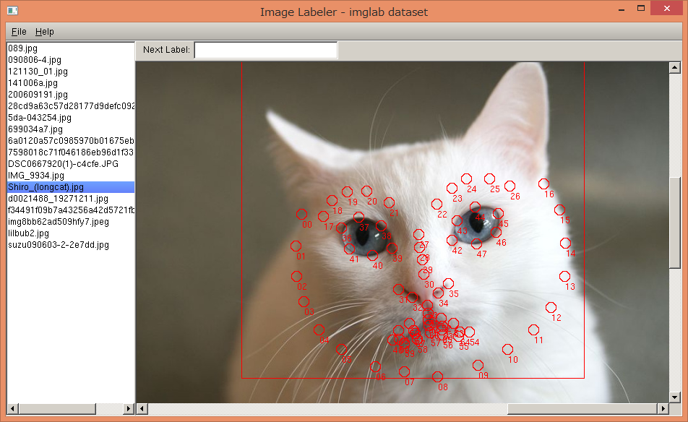Screen dimensions: 688x422
Task: Select img8bb62ad509hfy7.jpeg from the sidebar
Action: point(58,222)
